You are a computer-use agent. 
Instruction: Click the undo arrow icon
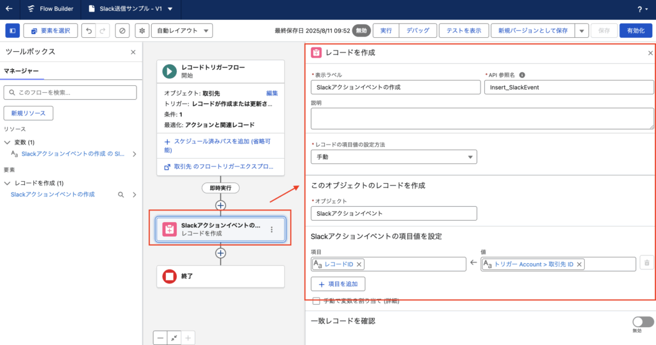[88, 31]
